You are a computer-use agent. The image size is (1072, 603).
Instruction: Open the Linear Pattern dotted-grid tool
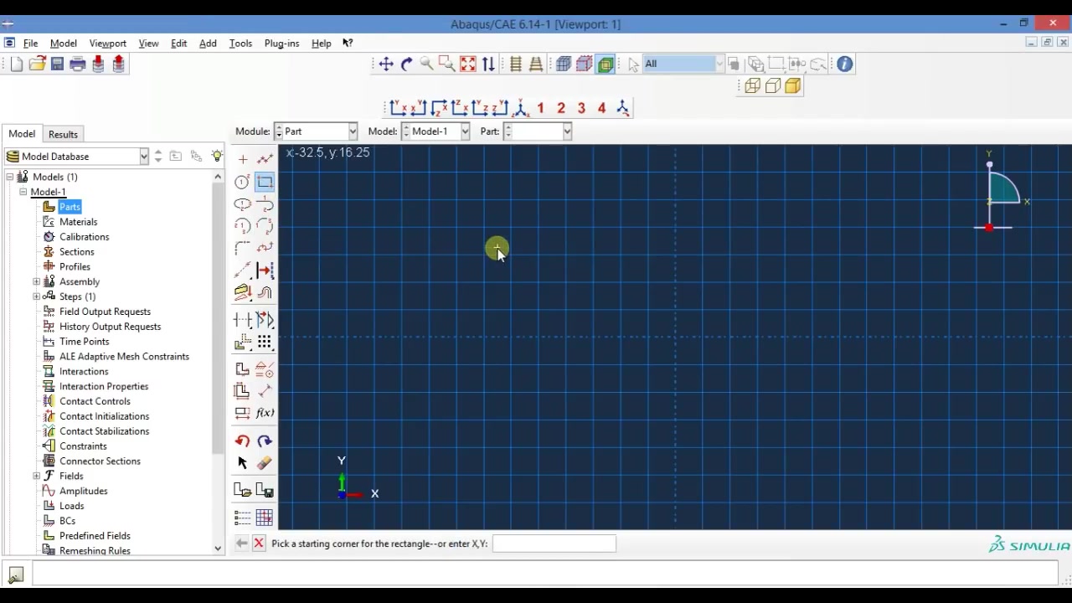coord(265,342)
